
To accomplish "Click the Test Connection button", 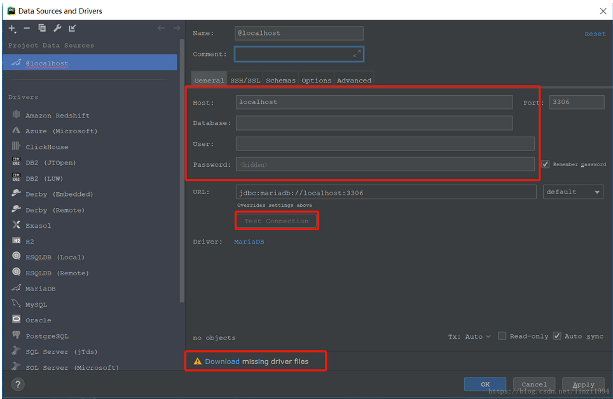I will (277, 221).
